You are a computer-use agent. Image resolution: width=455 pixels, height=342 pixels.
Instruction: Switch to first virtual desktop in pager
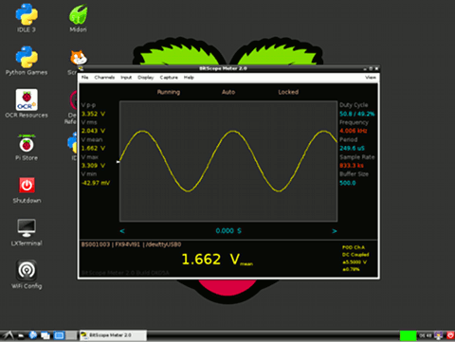[x=59, y=335]
